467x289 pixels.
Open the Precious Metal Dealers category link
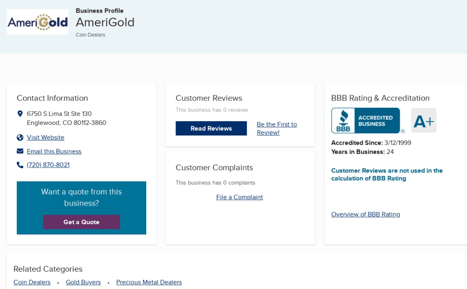[x=149, y=282]
